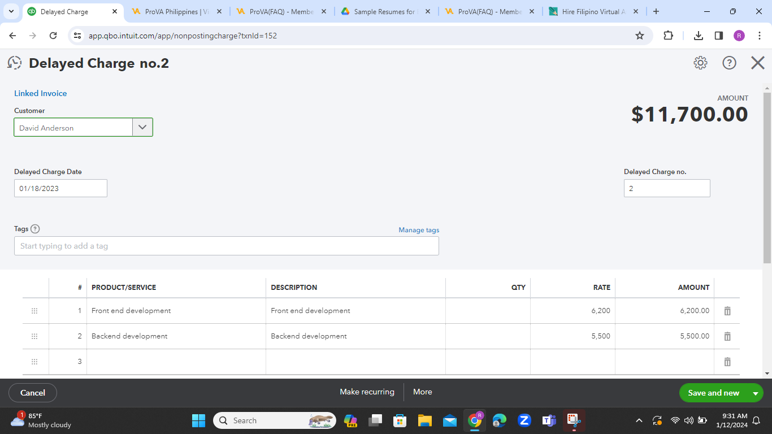Open the Chrome tab search chevron
The height and width of the screenshot is (434, 772).
(11, 11)
